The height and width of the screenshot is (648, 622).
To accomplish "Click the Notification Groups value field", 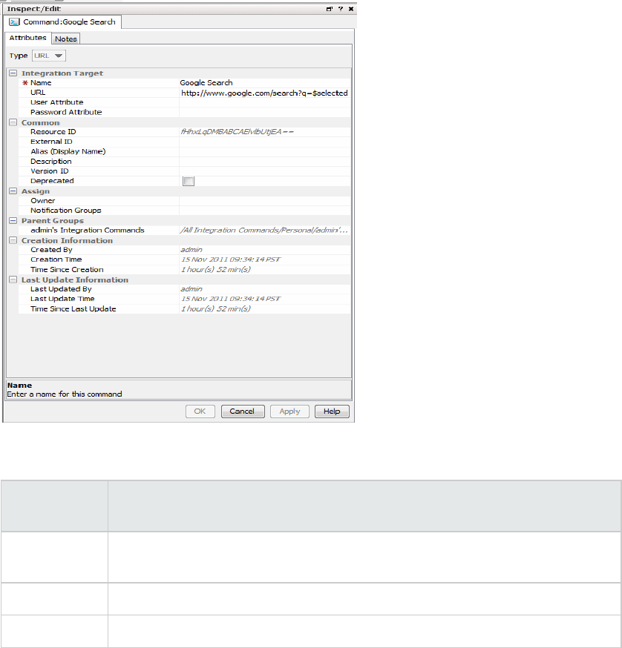I will point(265,211).
